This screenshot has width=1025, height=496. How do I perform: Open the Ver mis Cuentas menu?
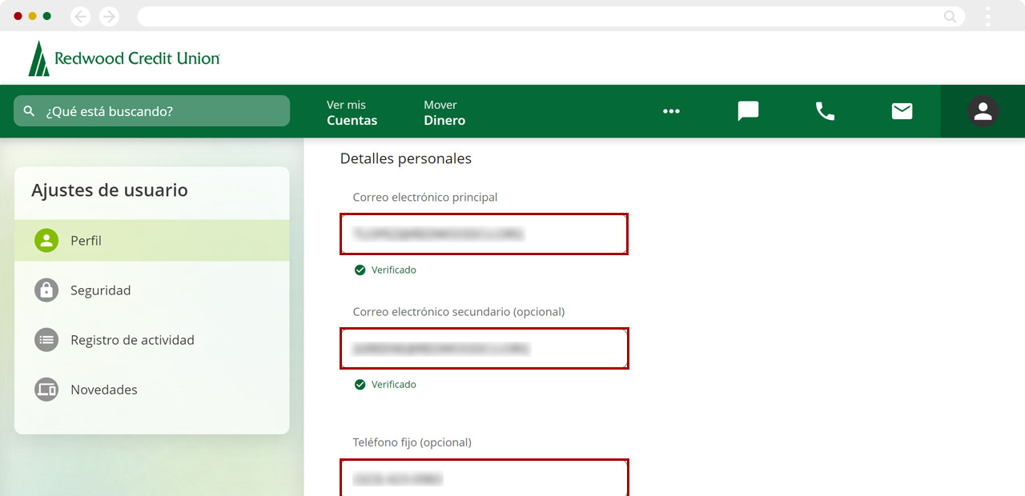click(352, 113)
